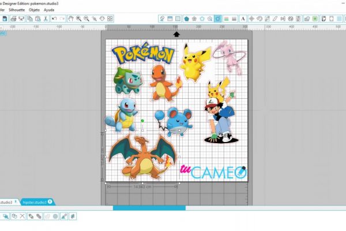The height and width of the screenshot is (231, 346).
Task: Select the Zoom selection tool
Action: [94, 18]
